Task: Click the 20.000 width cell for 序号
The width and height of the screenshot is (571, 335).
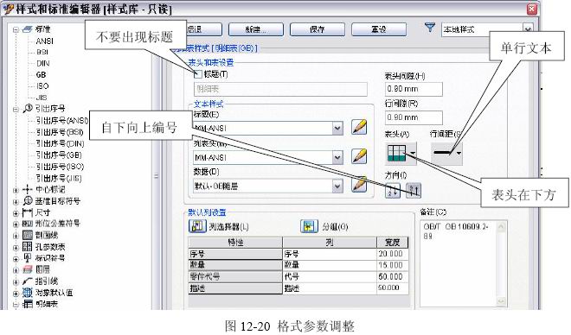Action: pyautogui.click(x=392, y=254)
